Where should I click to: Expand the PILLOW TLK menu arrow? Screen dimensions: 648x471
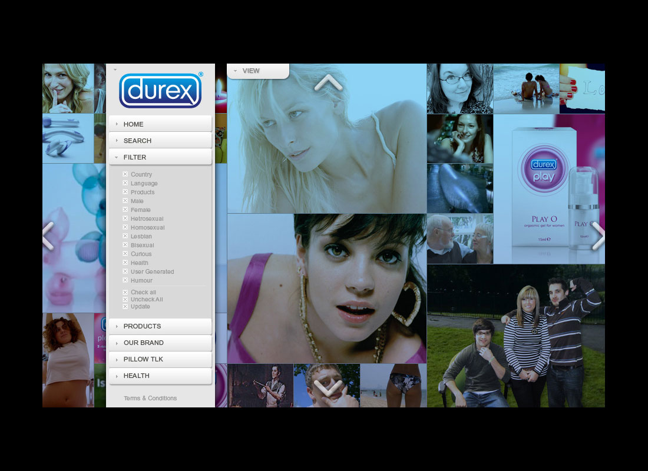click(117, 359)
